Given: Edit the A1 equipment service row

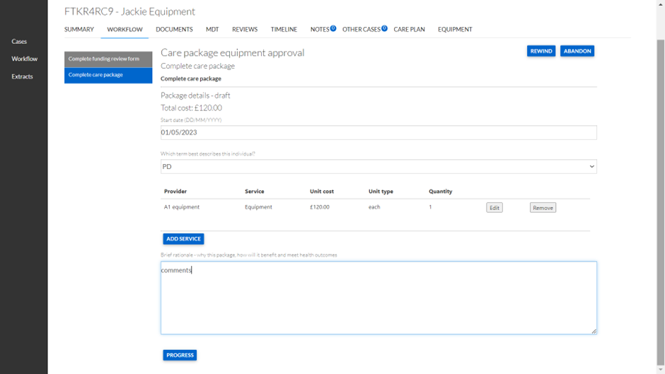Looking at the screenshot, I should point(495,208).
